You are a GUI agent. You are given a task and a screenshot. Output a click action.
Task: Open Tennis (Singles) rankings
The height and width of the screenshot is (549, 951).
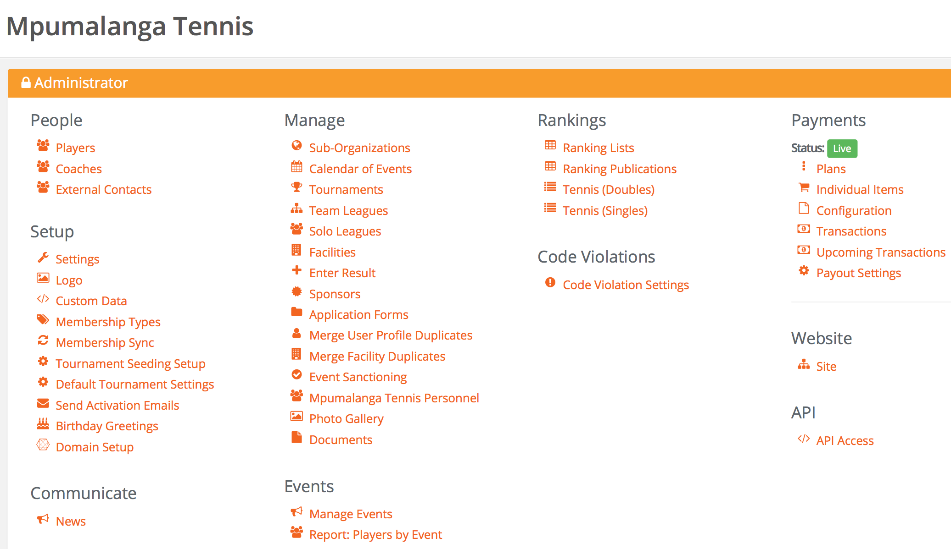pyautogui.click(x=605, y=210)
